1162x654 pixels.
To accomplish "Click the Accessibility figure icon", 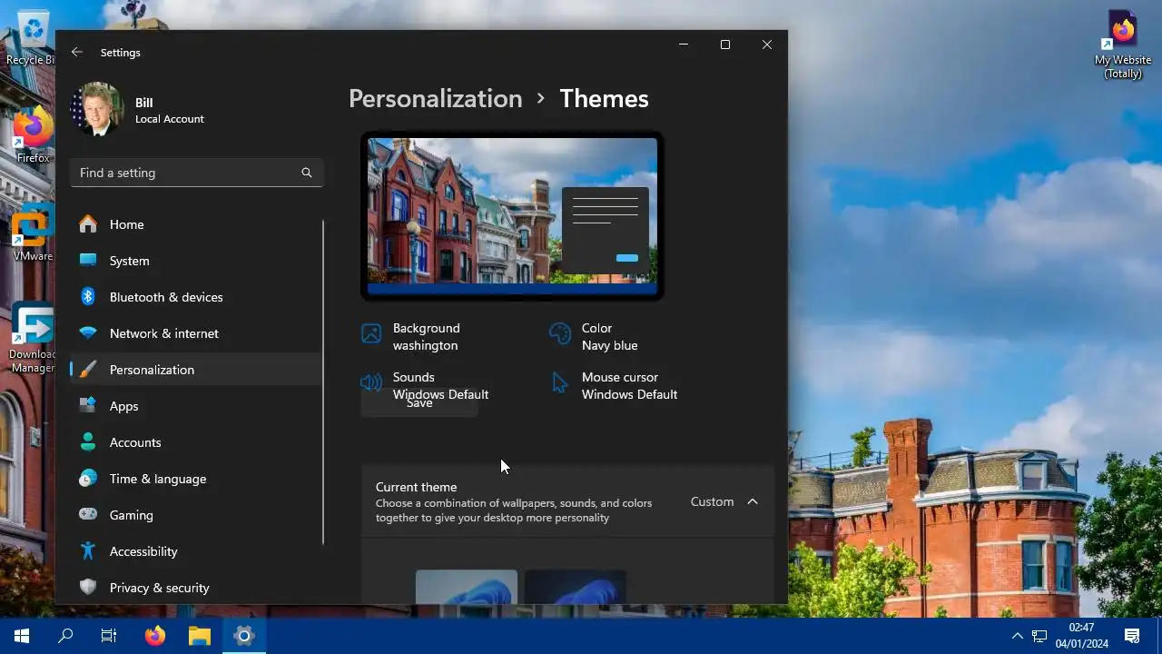I will pyautogui.click(x=88, y=551).
